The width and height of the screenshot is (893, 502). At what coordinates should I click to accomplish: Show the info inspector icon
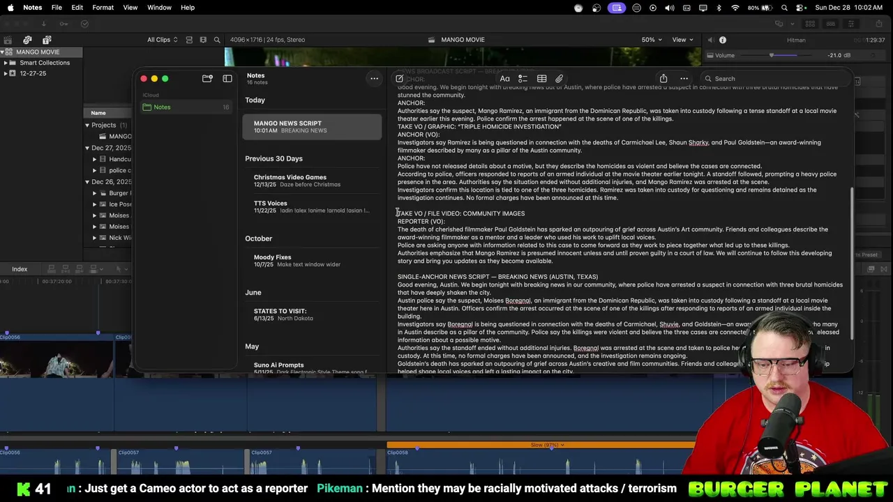point(723,40)
